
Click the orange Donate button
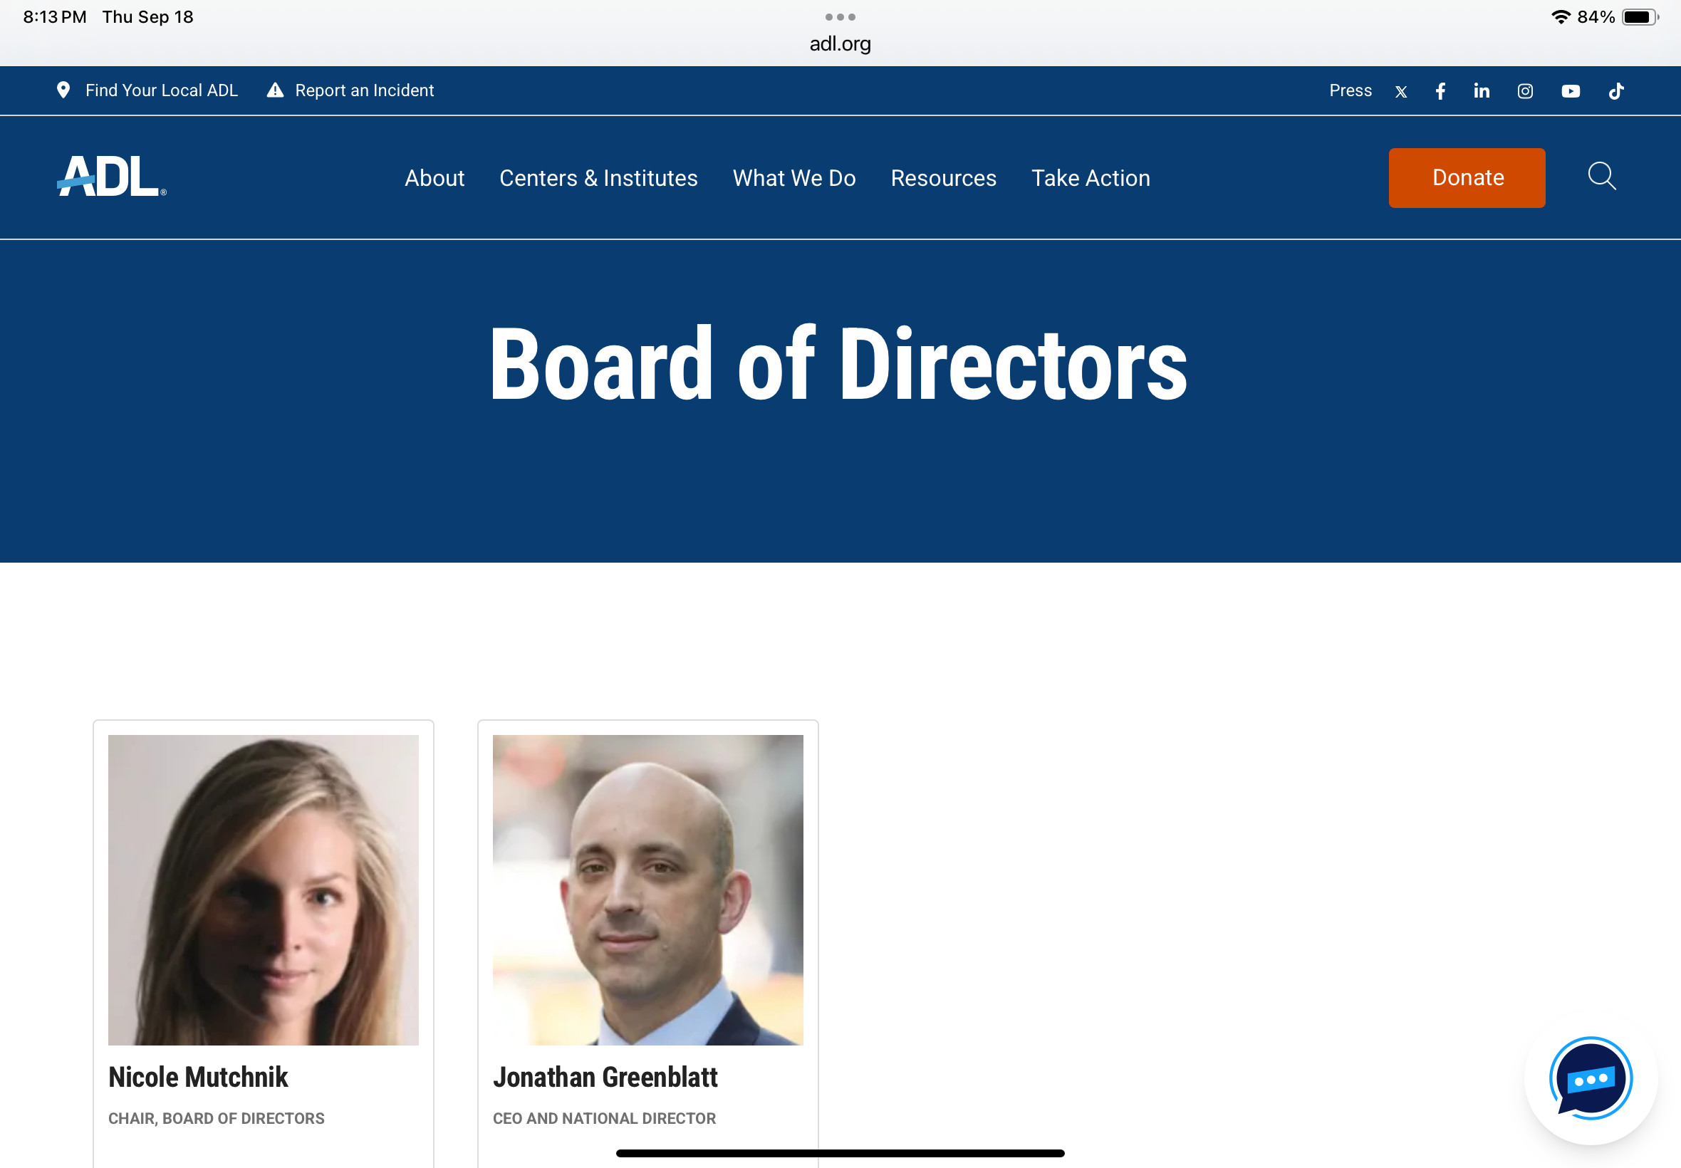coord(1467,178)
